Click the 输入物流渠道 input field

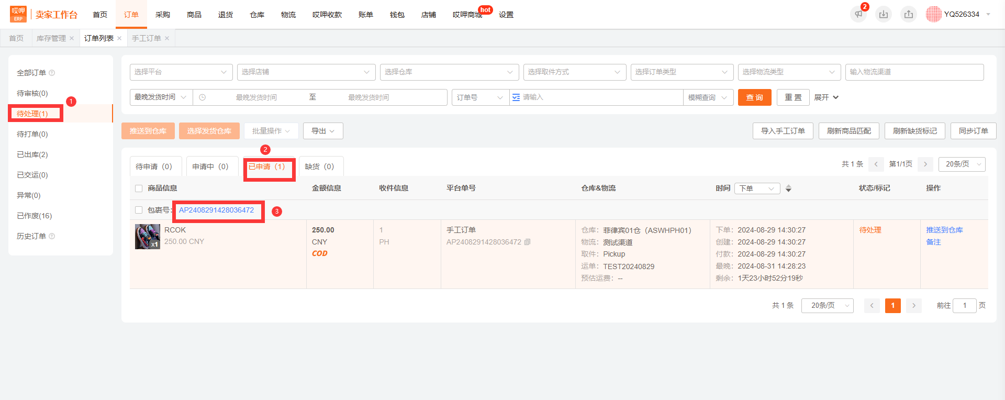914,72
